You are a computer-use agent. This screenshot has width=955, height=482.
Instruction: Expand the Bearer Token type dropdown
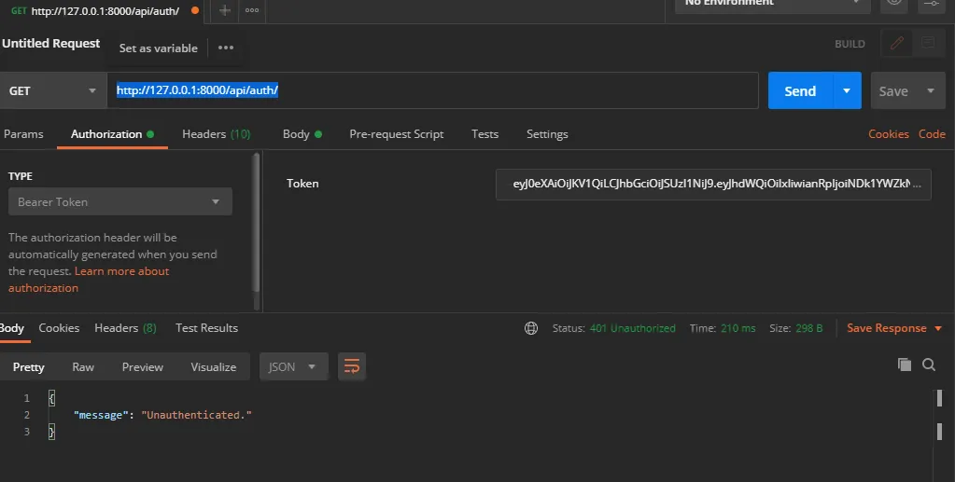[x=119, y=201]
